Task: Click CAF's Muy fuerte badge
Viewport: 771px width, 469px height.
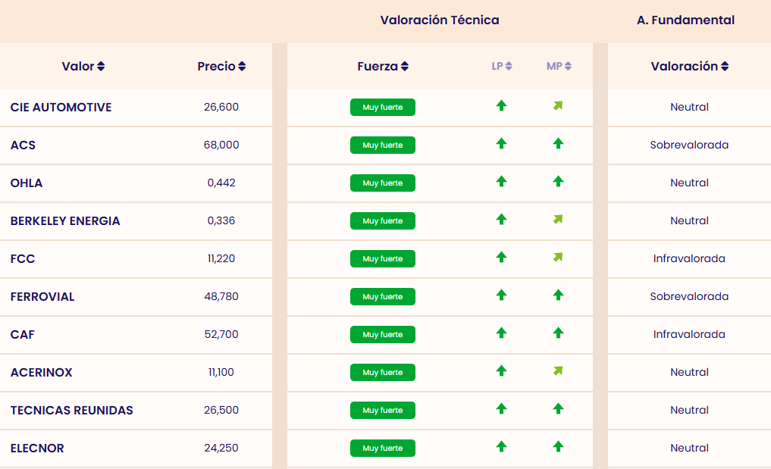Action: point(383,335)
